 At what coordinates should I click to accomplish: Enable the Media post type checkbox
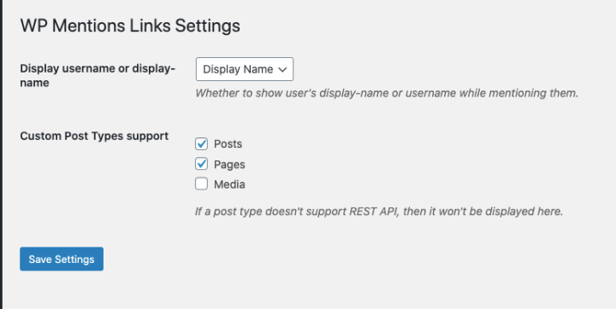pyautogui.click(x=201, y=184)
